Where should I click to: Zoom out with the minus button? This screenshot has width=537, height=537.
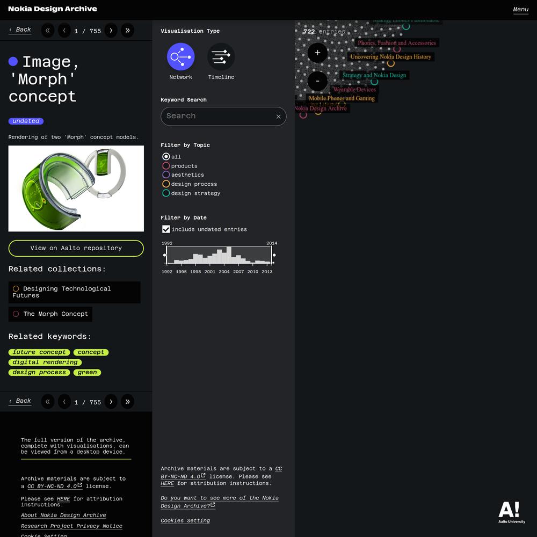click(317, 81)
